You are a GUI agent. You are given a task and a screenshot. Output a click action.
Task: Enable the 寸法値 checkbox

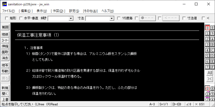184,18
